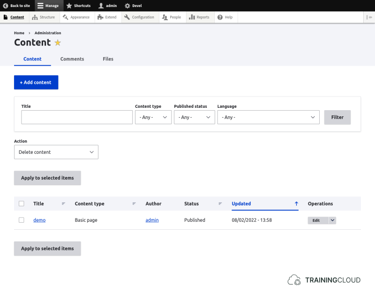The image size is (375, 300).
Task: Click the Back to site arrow icon
Action: [6, 6]
